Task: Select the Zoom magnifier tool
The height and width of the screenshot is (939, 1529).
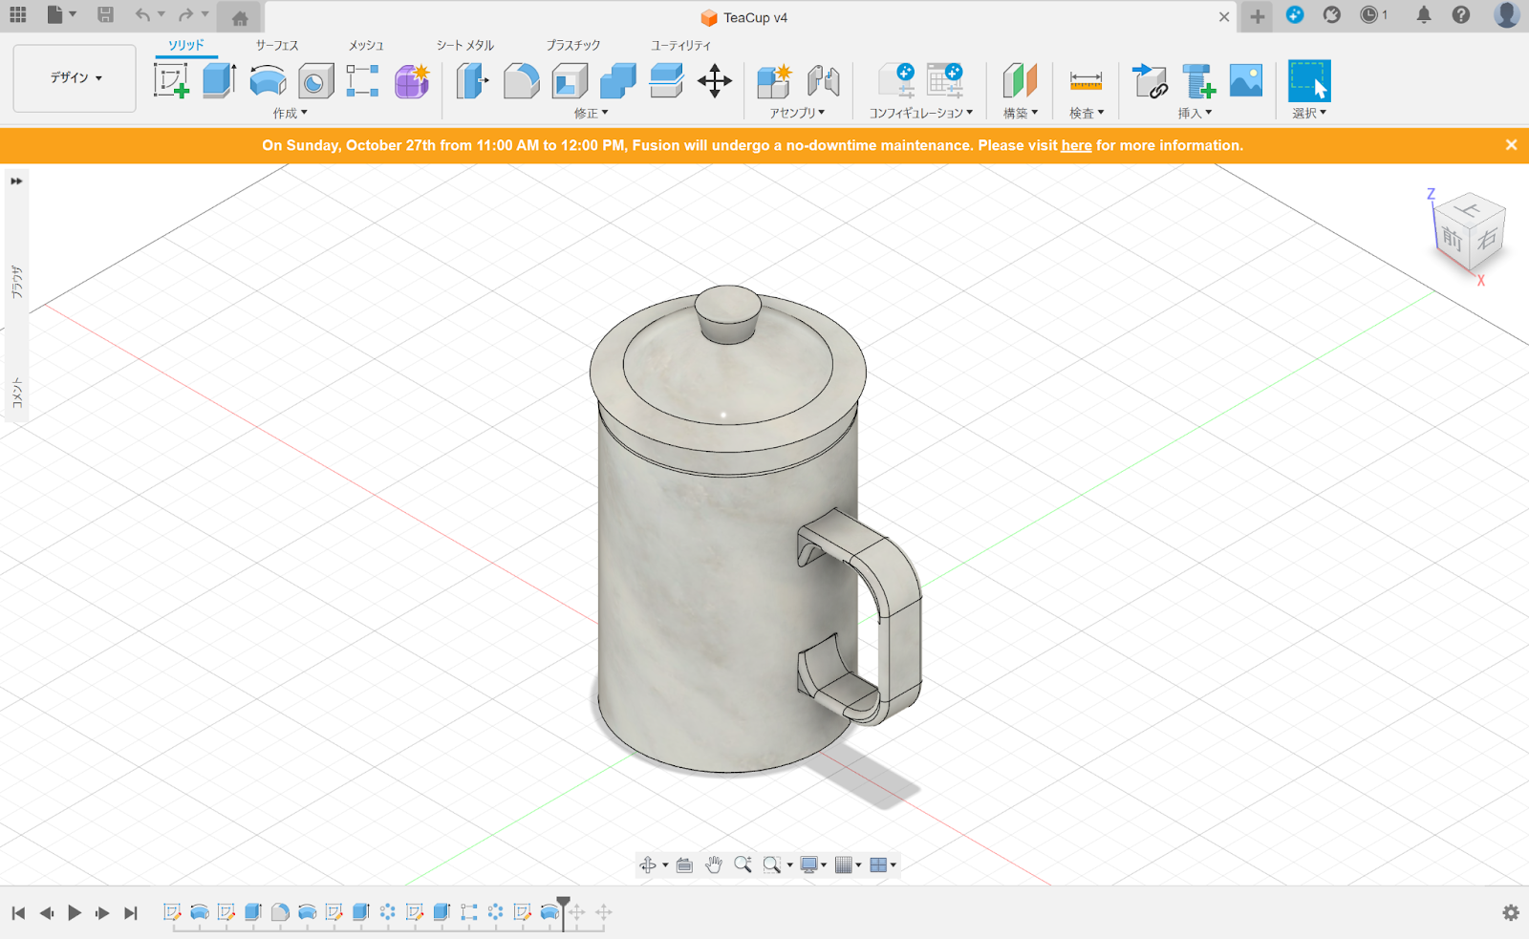Action: [x=743, y=864]
